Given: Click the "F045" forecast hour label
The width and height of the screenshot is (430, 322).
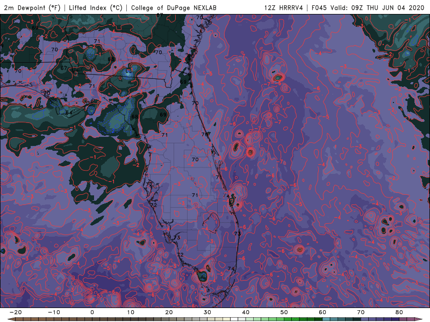Looking at the screenshot, I should pyautogui.click(x=319, y=8).
